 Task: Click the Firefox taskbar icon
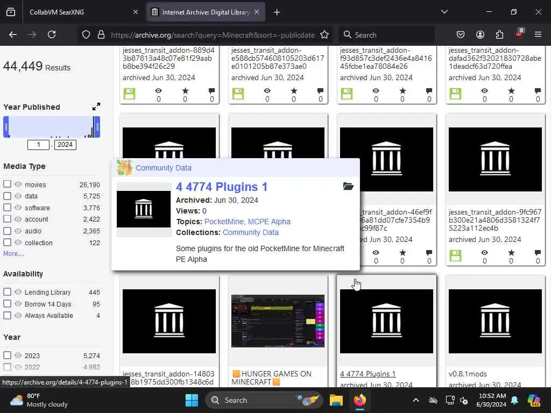360,400
